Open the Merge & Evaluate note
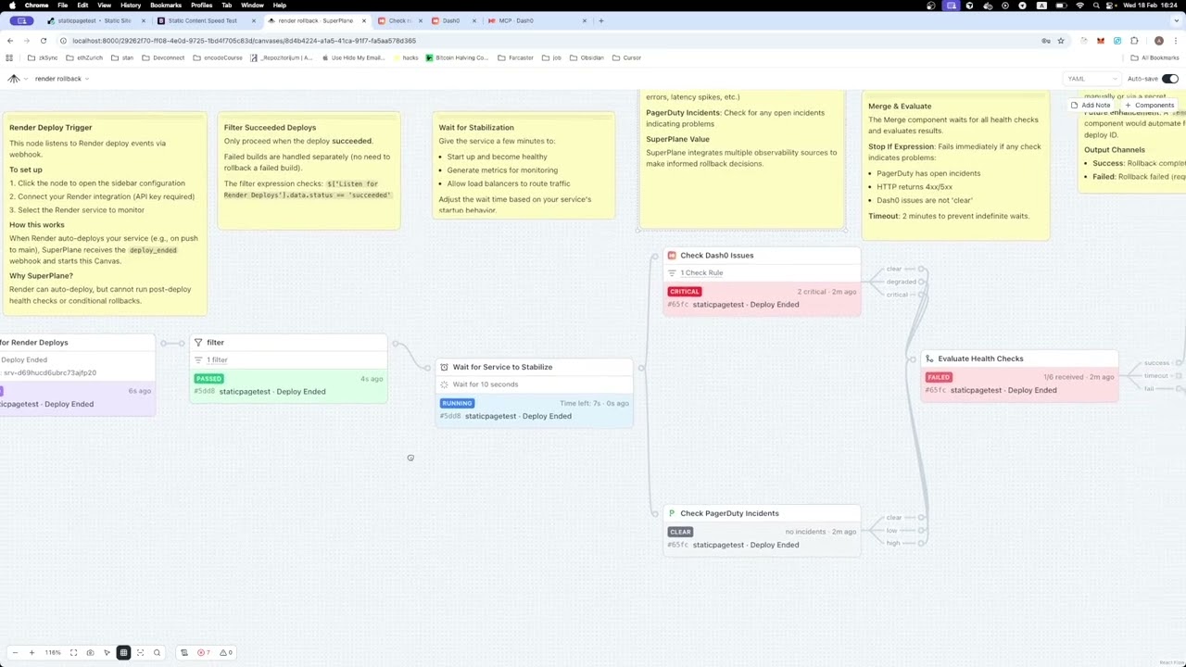Viewport: 1186px width, 667px height. tap(955, 166)
